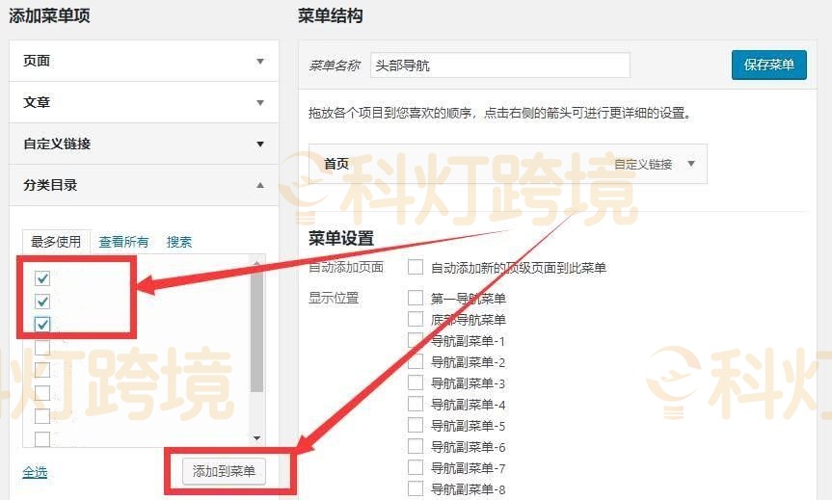Uncheck the third, highlighted category checkbox
The height and width of the screenshot is (500, 832).
[x=42, y=324]
